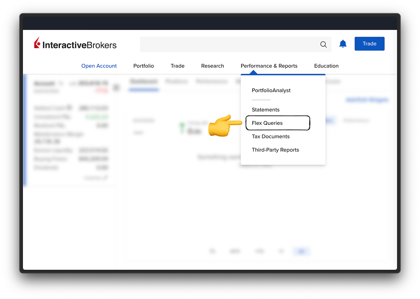This screenshot has width=420, height=299.
Task: Select Statements from the dropdown
Action: coord(266,110)
